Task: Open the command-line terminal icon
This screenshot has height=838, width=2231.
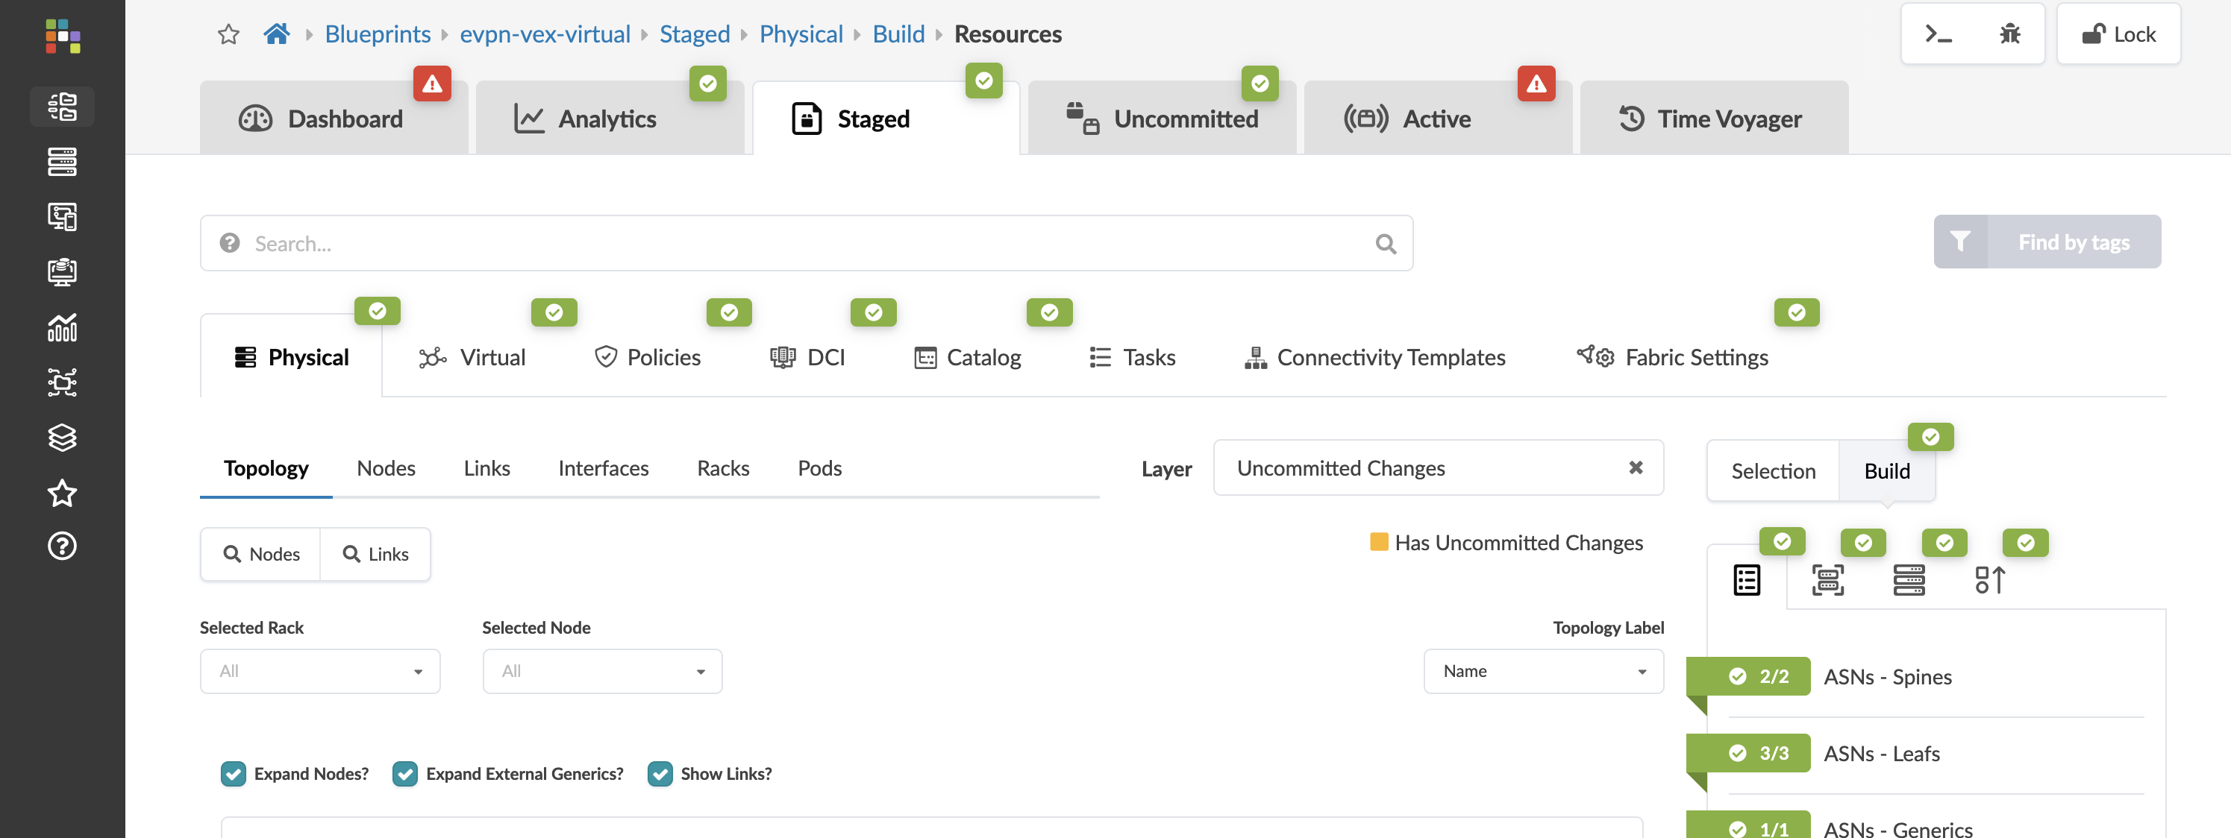Action: point(1938,34)
